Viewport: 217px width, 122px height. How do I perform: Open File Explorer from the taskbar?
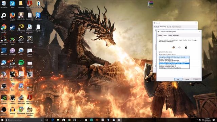58,120
